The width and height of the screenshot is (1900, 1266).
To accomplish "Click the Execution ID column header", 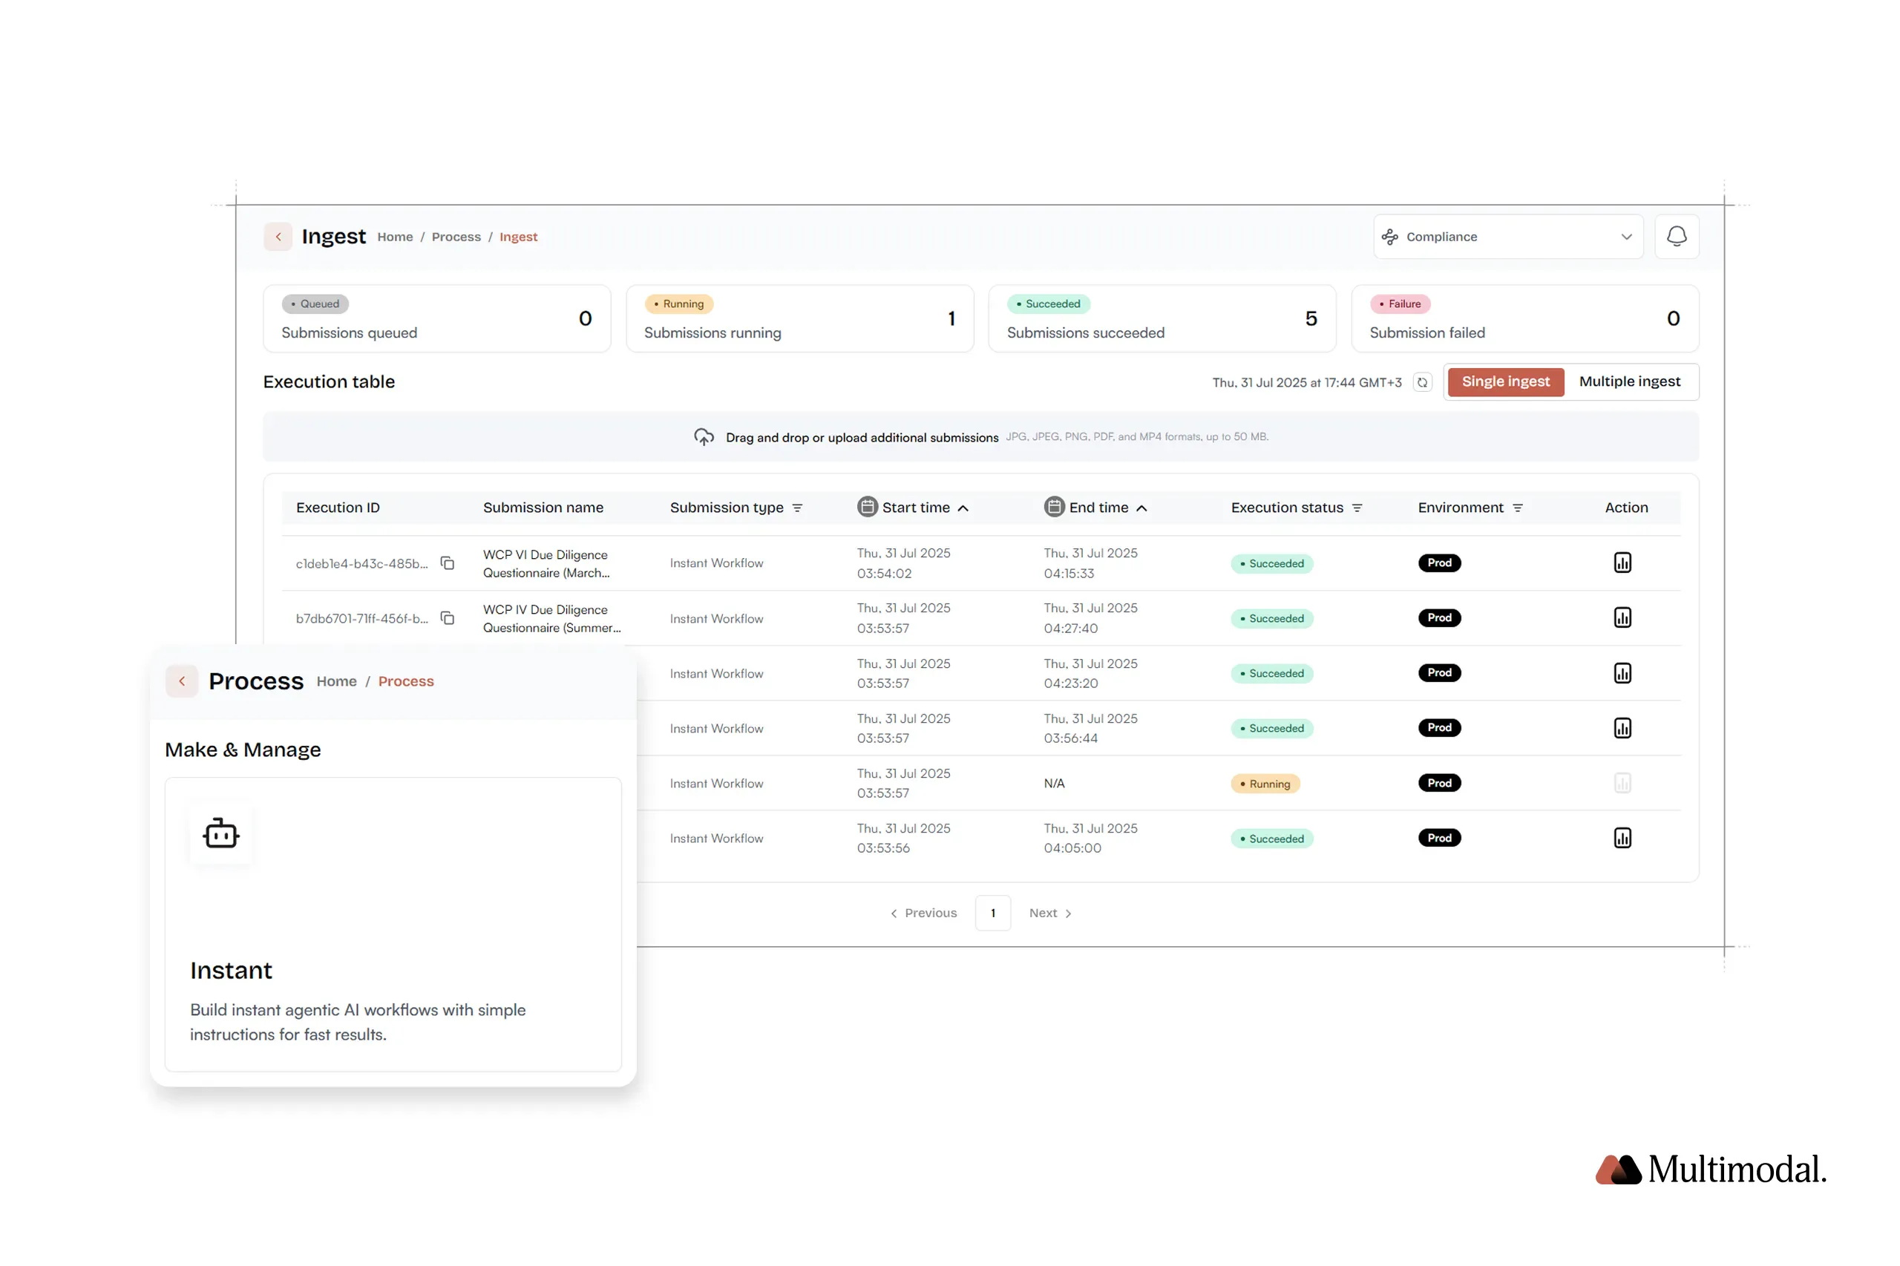I will pos(338,508).
